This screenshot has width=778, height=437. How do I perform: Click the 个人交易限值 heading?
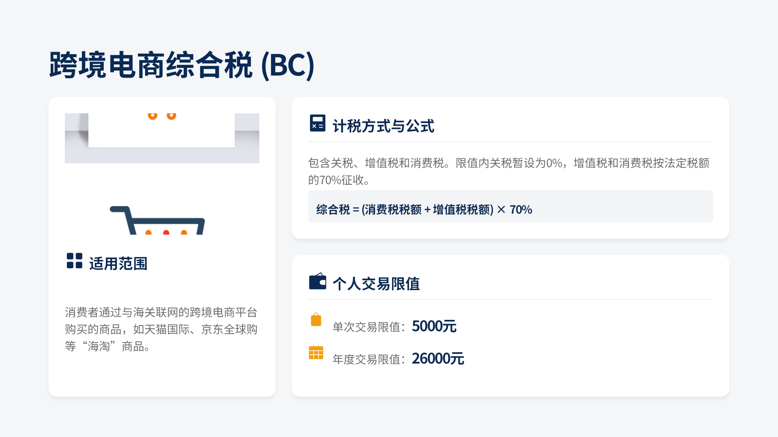pyautogui.click(x=376, y=284)
